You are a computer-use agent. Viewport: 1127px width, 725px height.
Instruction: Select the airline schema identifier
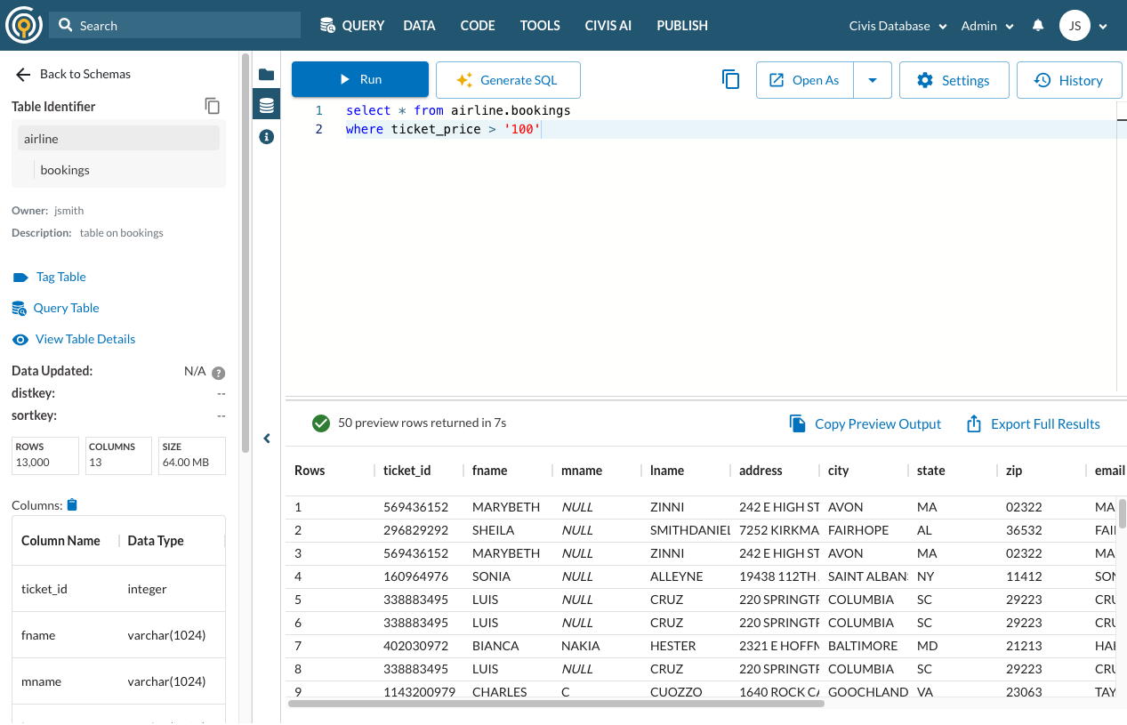click(118, 138)
